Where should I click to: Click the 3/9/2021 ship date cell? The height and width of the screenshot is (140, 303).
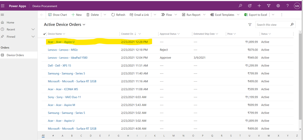pos(199,58)
